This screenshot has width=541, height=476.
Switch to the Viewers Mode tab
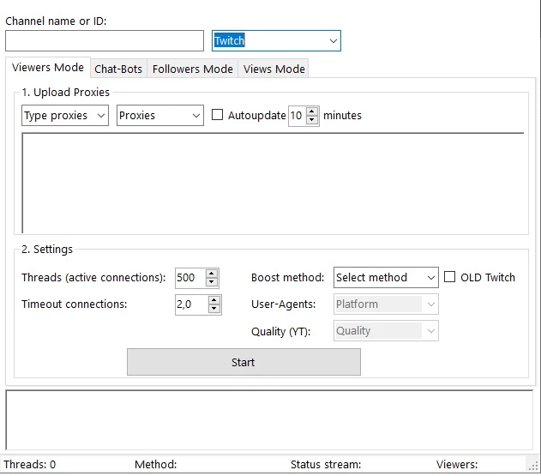[x=48, y=68]
